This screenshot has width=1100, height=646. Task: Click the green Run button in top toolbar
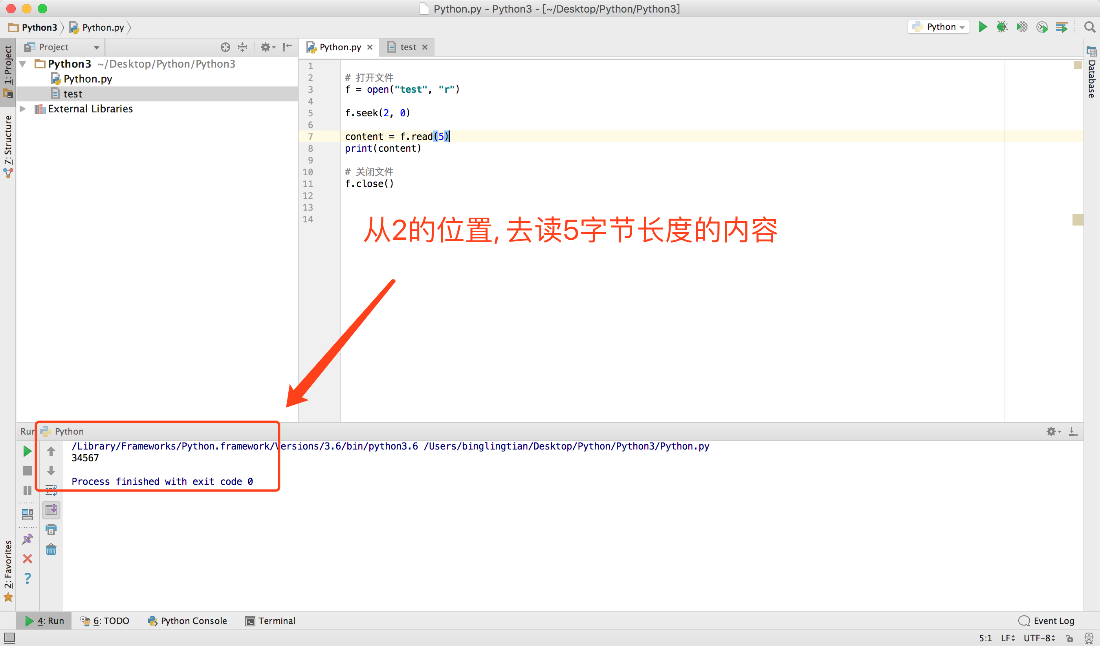(983, 27)
